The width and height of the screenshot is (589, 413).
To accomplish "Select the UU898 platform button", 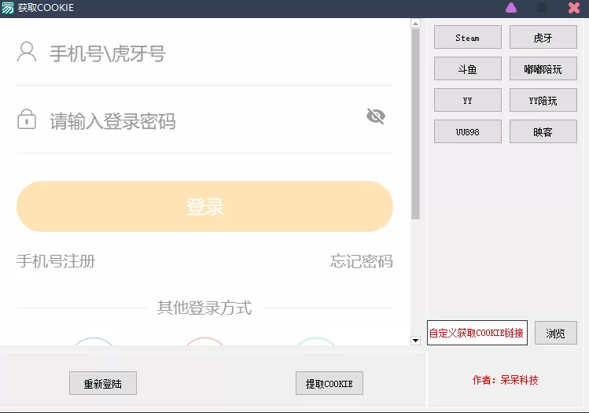I will (x=468, y=131).
